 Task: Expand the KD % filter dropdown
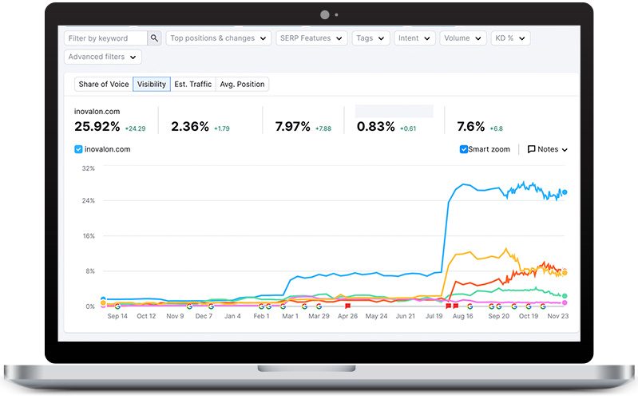511,38
